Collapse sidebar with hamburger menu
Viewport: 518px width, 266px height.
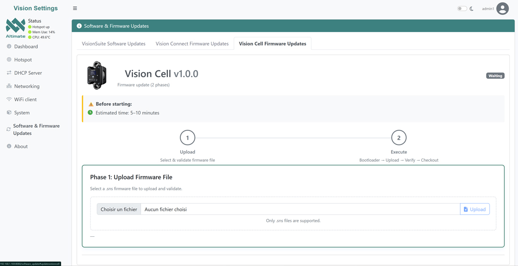[75, 8]
